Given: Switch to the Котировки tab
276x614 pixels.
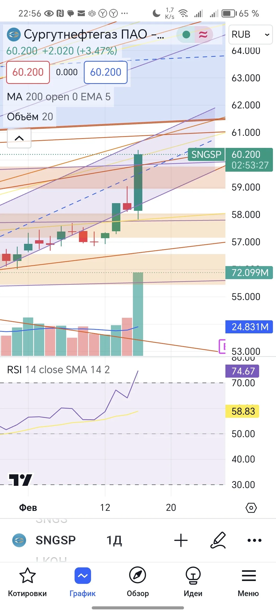Looking at the screenshot, I should point(27,582).
